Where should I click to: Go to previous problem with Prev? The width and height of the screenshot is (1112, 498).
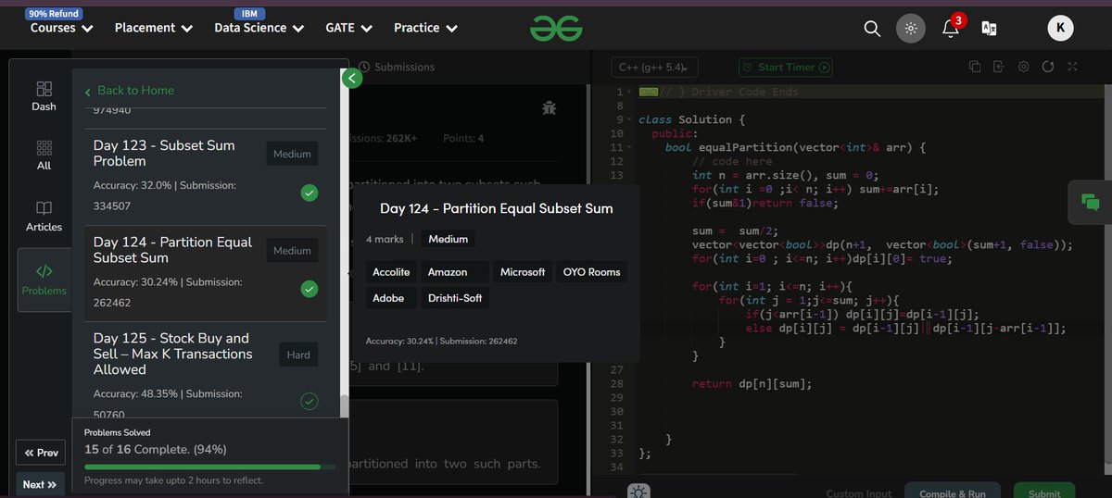[x=41, y=453]
